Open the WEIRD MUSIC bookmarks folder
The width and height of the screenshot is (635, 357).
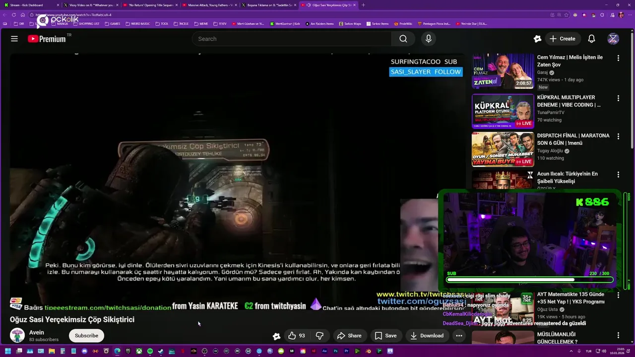137,24
